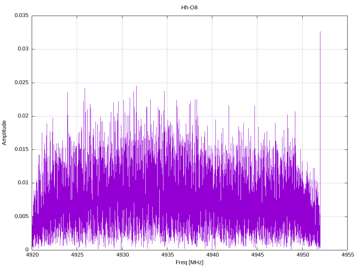Click the 0.025 y-axis tick label
Image resolution: width=357 pixels, height=267 pixels.
(21, 83)
